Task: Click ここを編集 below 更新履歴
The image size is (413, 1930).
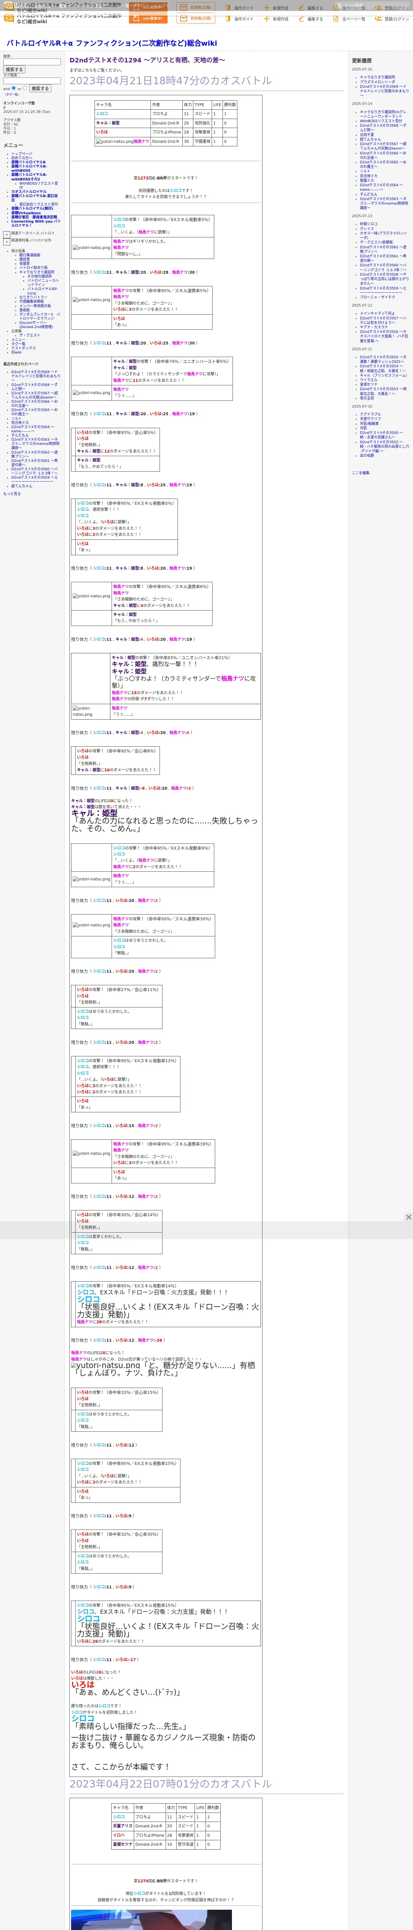Action: (361, 473)
